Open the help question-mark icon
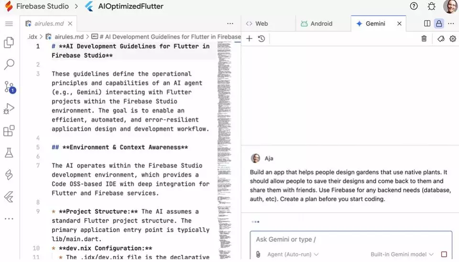459x262 pixels. (414, 6)
